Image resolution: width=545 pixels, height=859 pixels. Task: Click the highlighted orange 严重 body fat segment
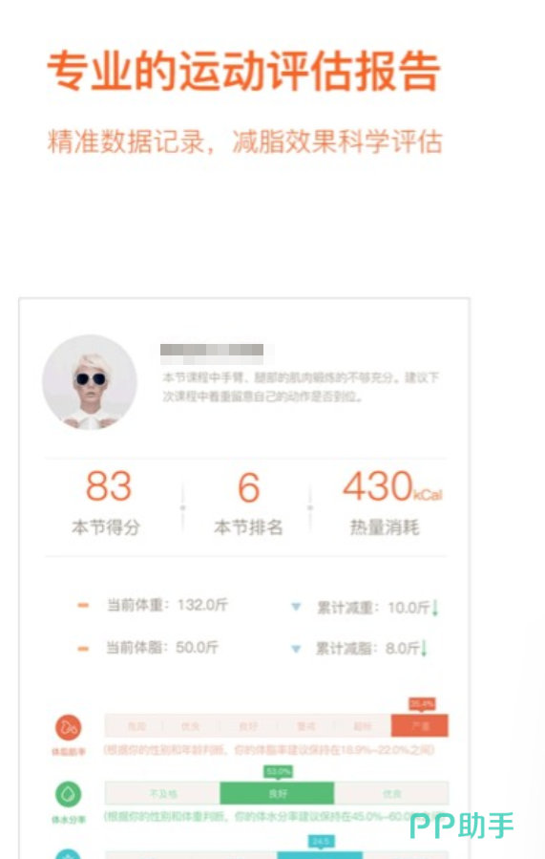click(x=420, y=726)
